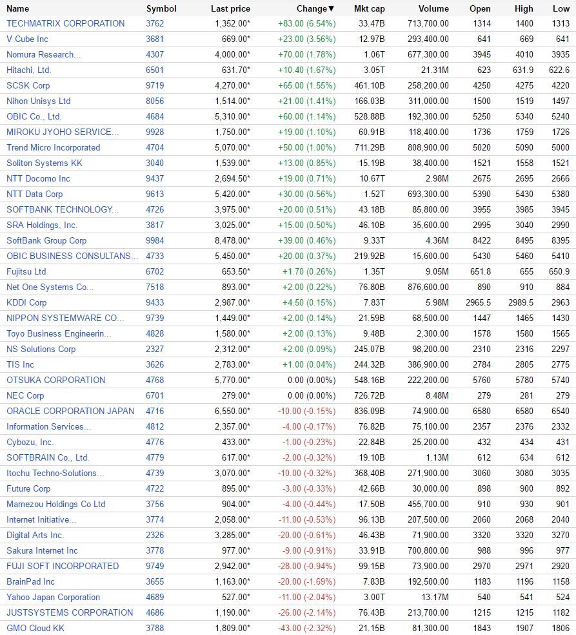This screenshot has width=576, height=635.
Task: Open NIPPON SYSTEMWARE CO link
Action: 65,318
